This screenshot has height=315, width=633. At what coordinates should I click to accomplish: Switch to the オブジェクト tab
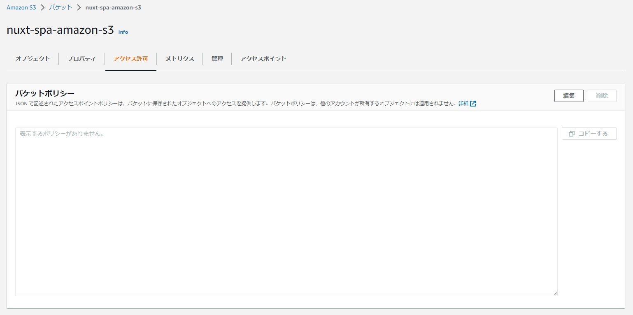[x=33, y=58]
